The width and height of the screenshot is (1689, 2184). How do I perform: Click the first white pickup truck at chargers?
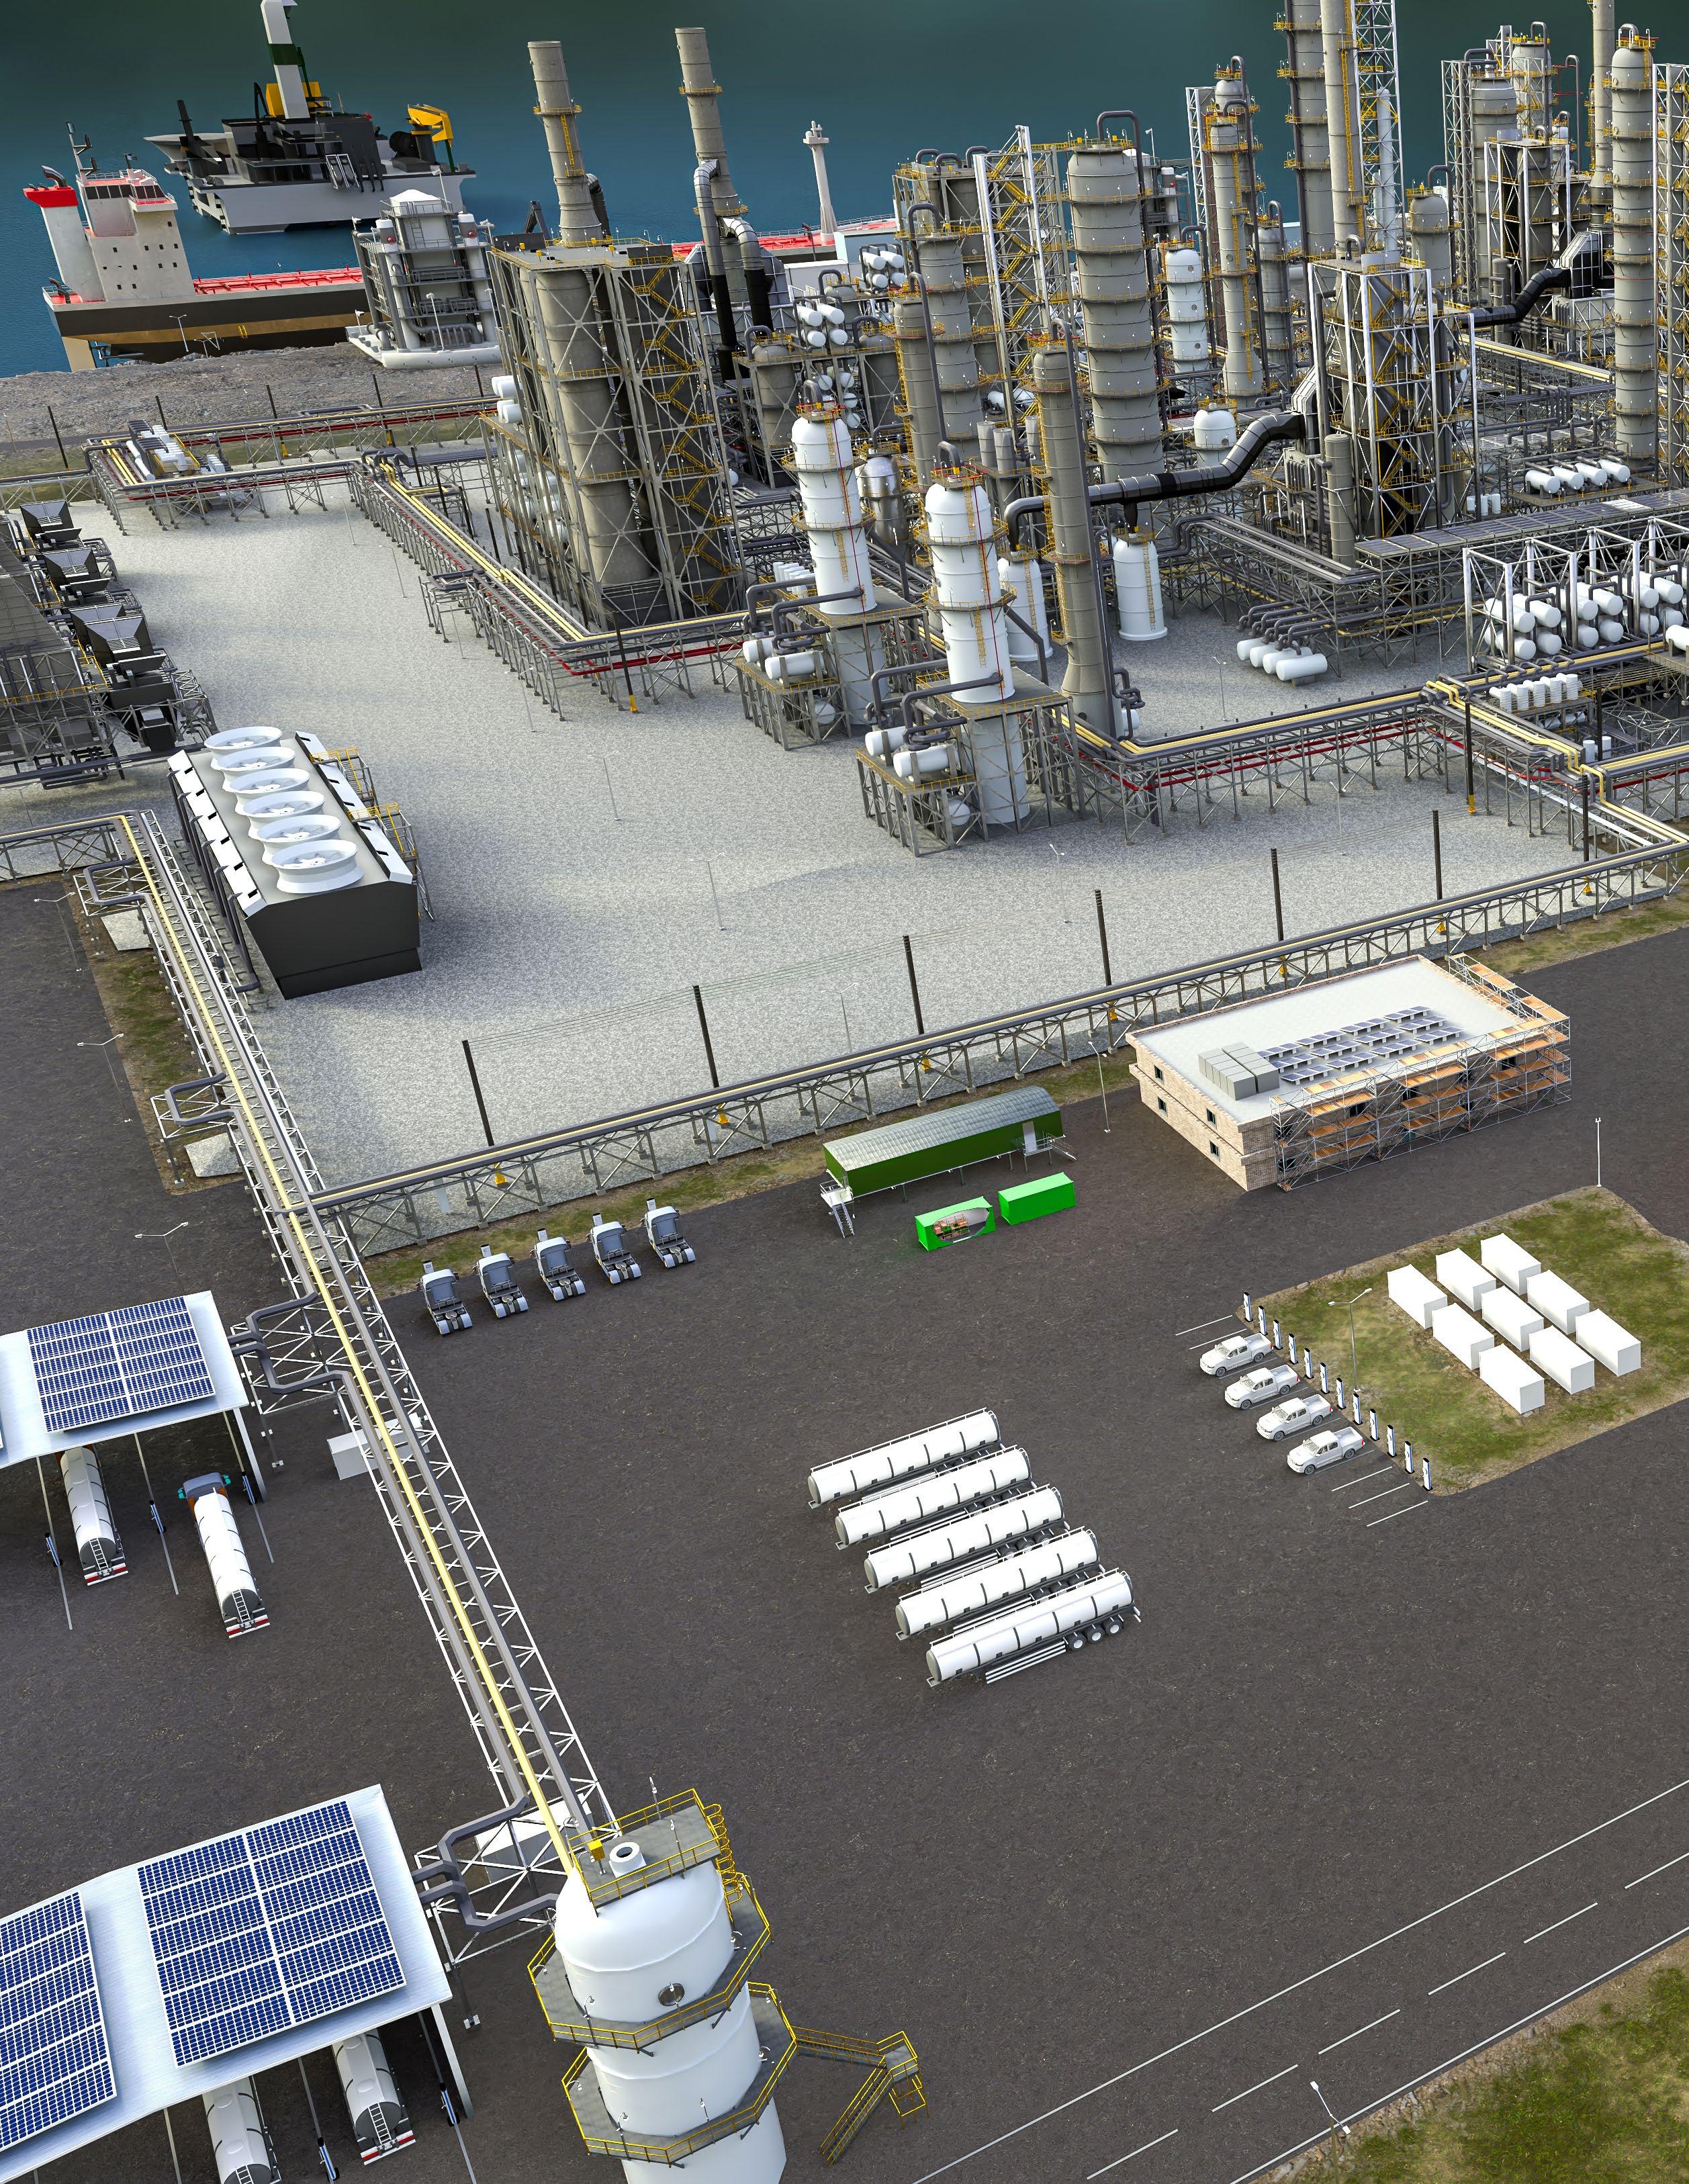click(x=1236, y=1353)
